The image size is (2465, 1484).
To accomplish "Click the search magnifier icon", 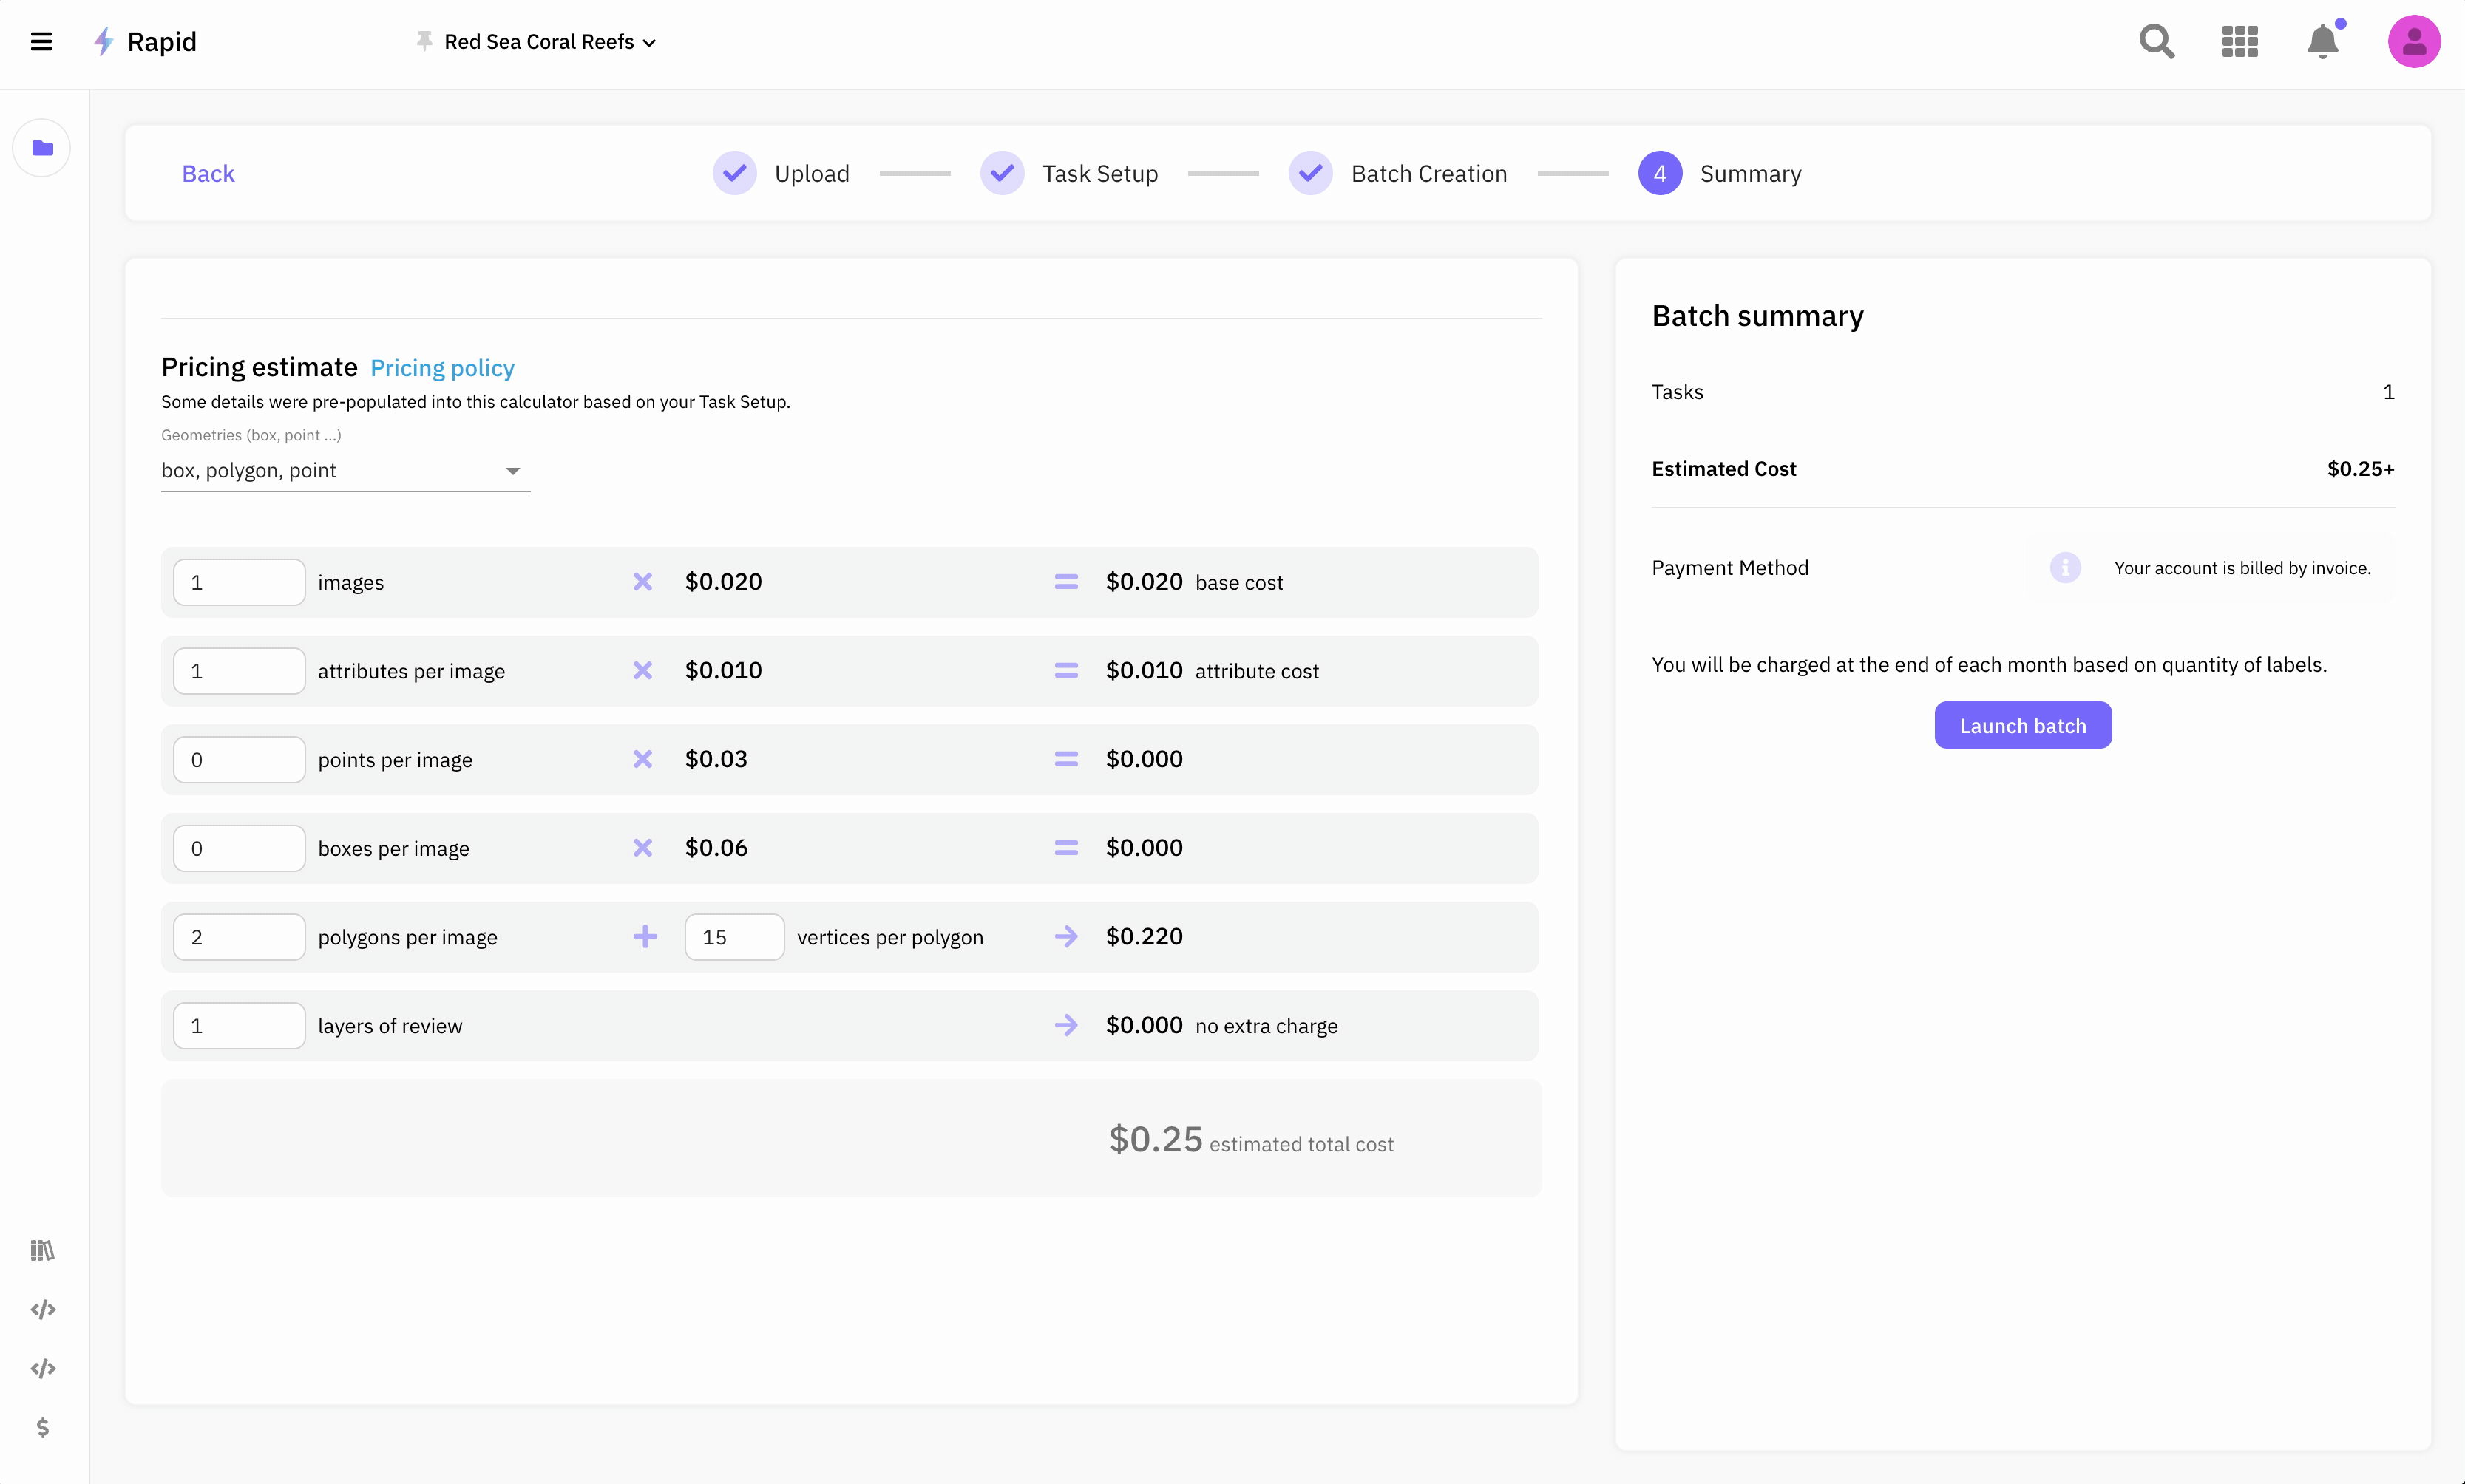I will tap(2156, 41).
